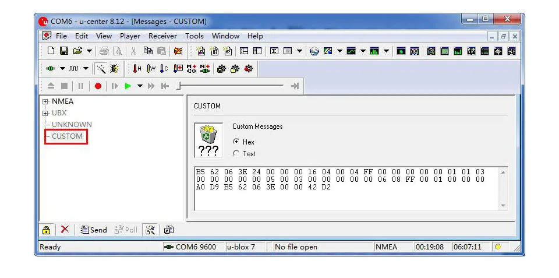Click the Satellite Level bar docking icon
Viewport: 559px width, 278px height.
(458, 51)
